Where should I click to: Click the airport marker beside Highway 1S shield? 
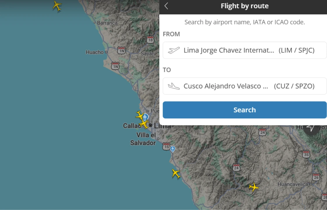pyautogui.click(x=172, y=149)
